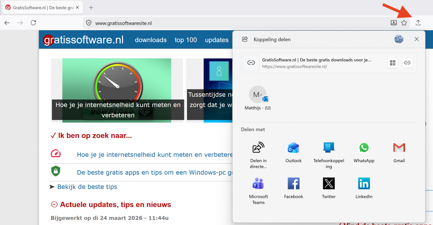This screenshot has width=433, height=225.
Task: Click the browser share toolbar button
Action: (418, 23)
